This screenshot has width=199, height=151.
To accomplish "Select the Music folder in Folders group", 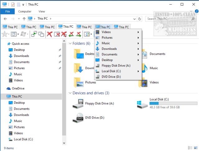I will tap(150, 68).
